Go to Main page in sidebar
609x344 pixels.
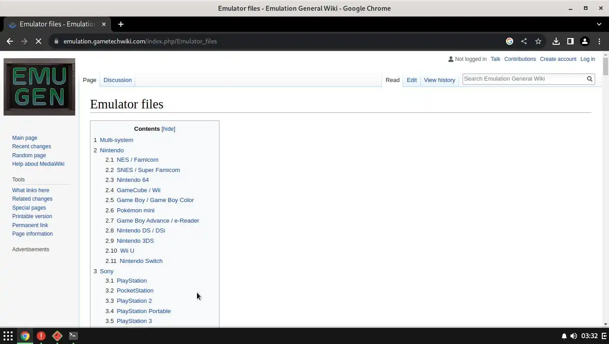(x=25, y=138)
